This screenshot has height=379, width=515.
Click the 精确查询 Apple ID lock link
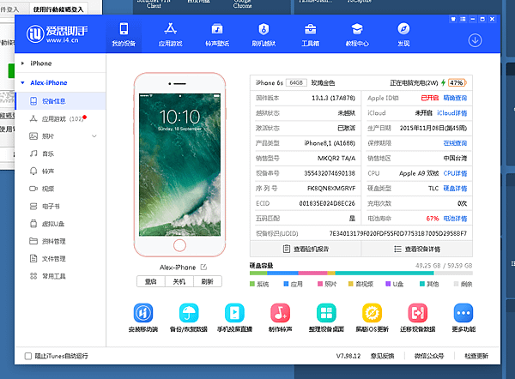pos(455,98)
